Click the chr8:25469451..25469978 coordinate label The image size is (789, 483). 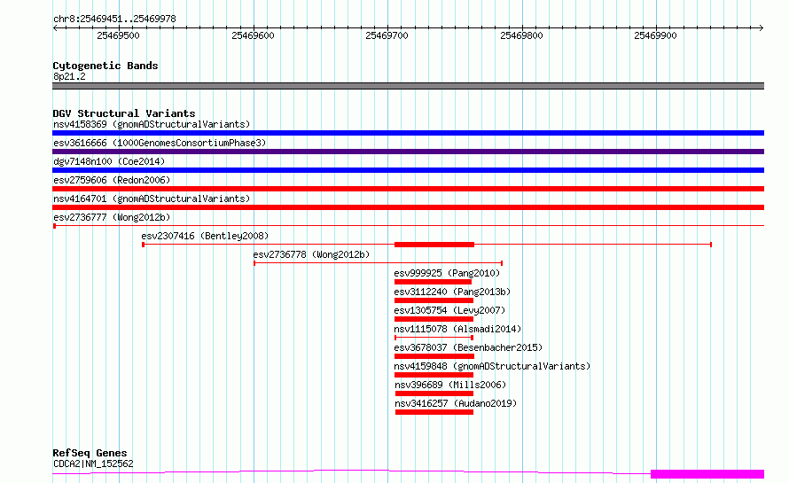[114, 19]
